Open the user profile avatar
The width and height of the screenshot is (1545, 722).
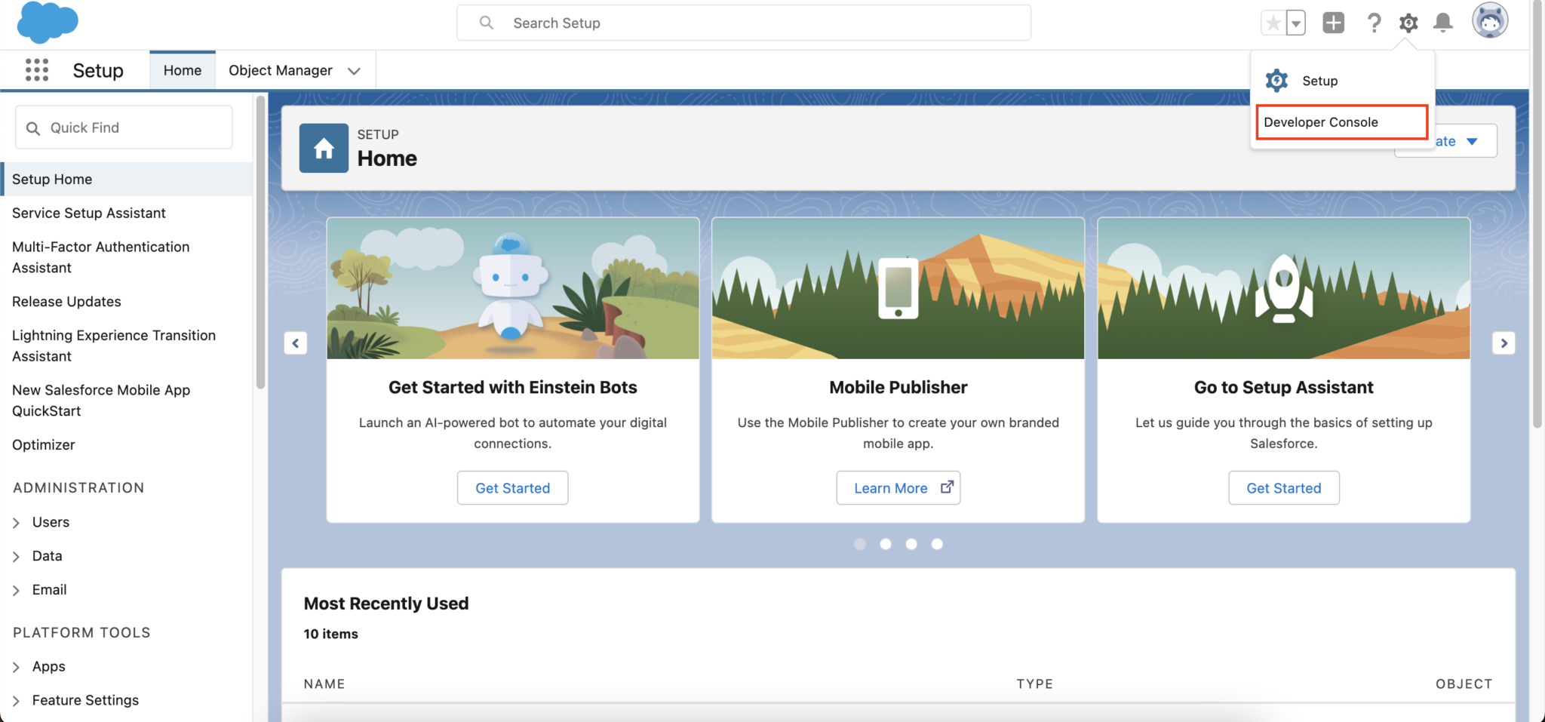pyautogui.click(x=1489, y=21)
